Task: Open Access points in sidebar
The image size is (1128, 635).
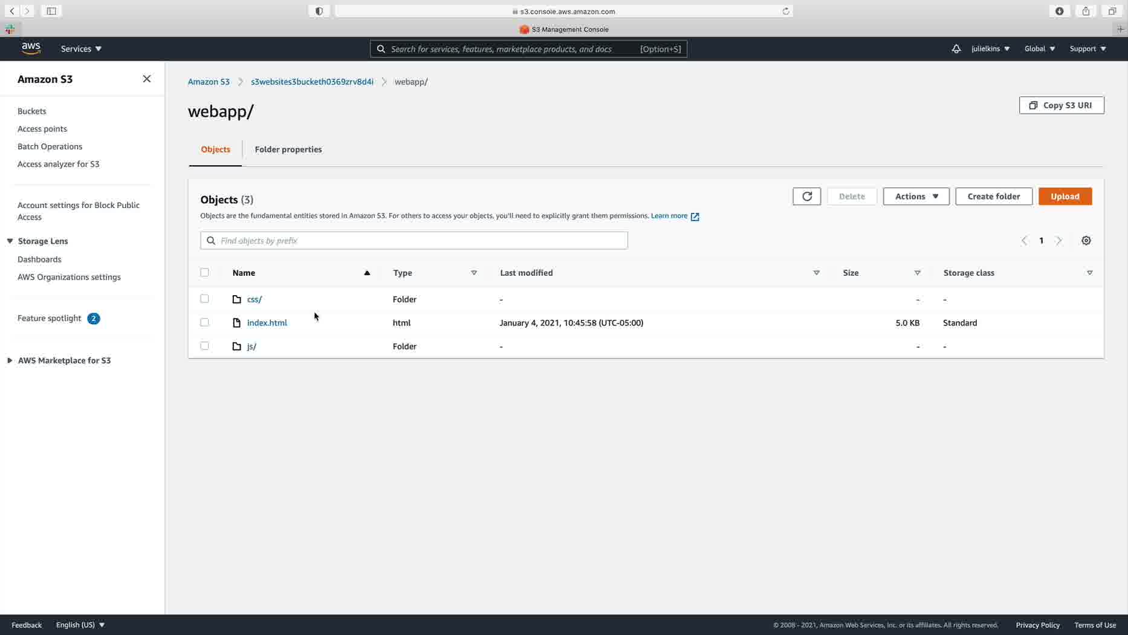Action: [x=42, y=129]
